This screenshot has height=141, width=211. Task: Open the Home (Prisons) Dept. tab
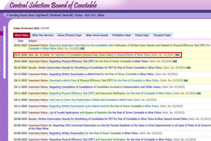click(70, 35)
